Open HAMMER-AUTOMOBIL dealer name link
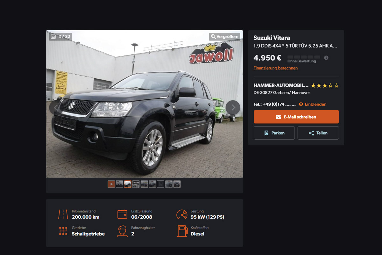 pyautogui.click(x=281, y=85)
